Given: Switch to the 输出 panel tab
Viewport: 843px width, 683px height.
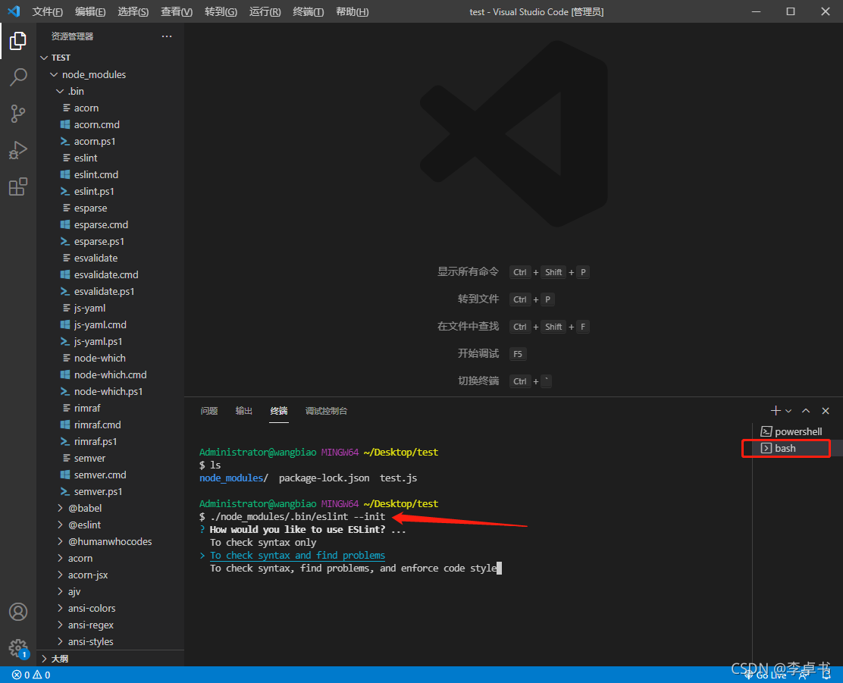Looking at the screenshot, I should pyautogui.click(x=243, y=411).
